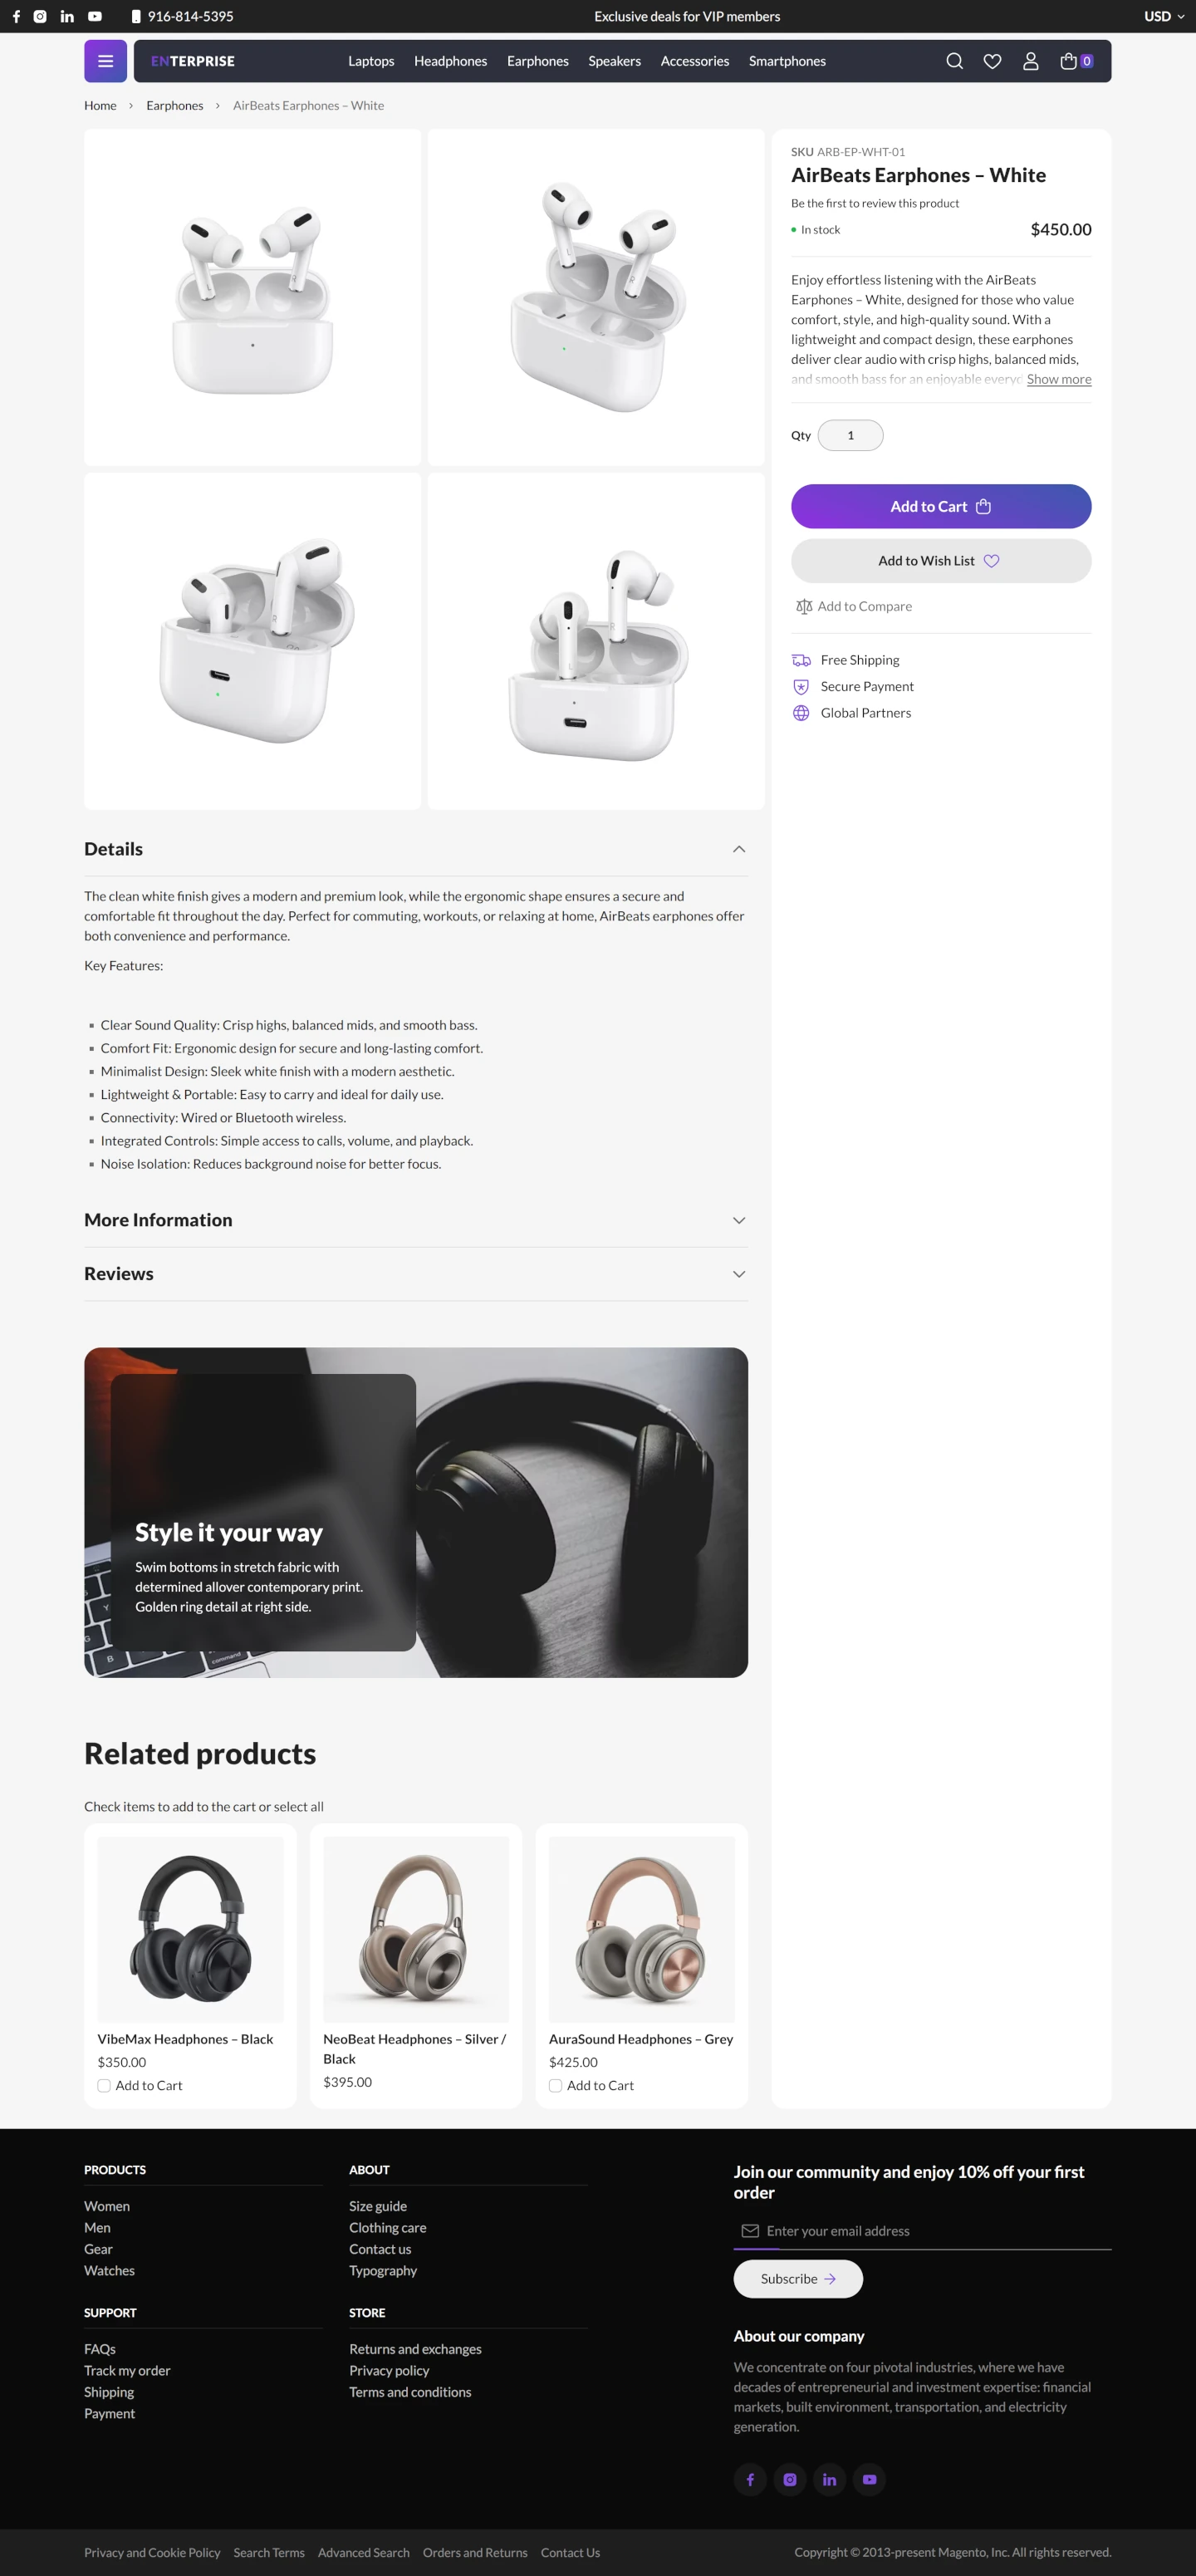Click the Add to Compare scale icon

(x=803, y=606)
